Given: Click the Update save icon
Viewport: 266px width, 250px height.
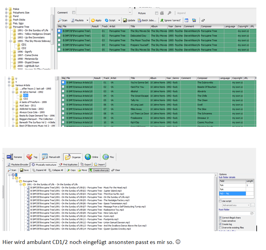Looking at the screenshot, I should click(129, 20).
